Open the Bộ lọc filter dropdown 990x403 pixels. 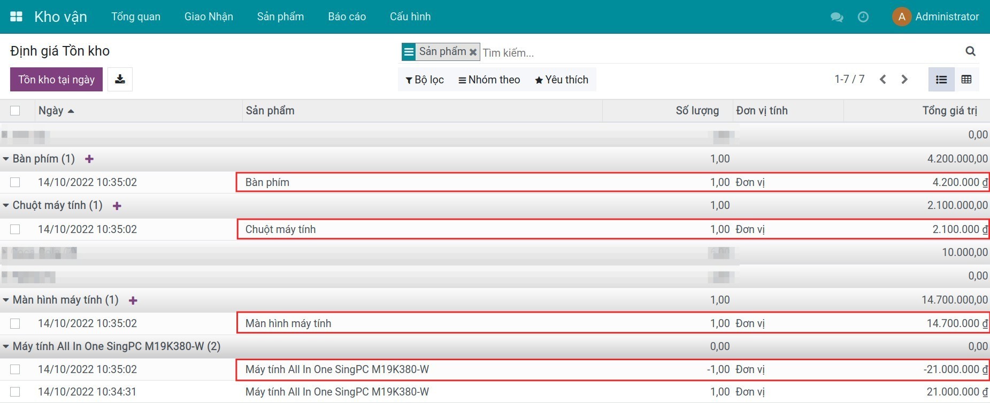coord(425,80)
